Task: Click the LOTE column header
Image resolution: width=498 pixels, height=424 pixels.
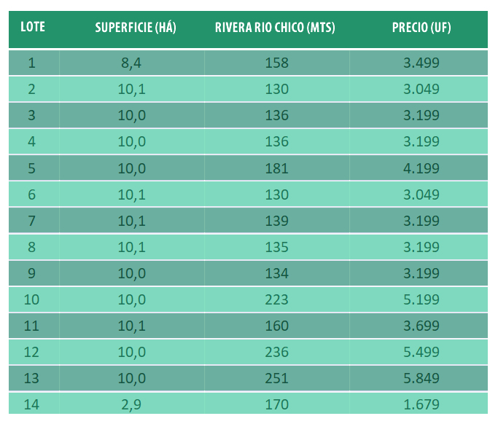Action: tap(33, 28)
